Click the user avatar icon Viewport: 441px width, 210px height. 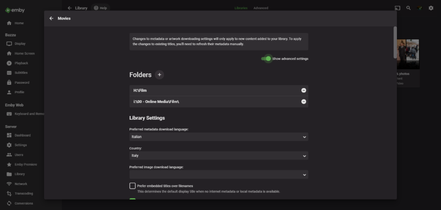[x=420, y=8]
